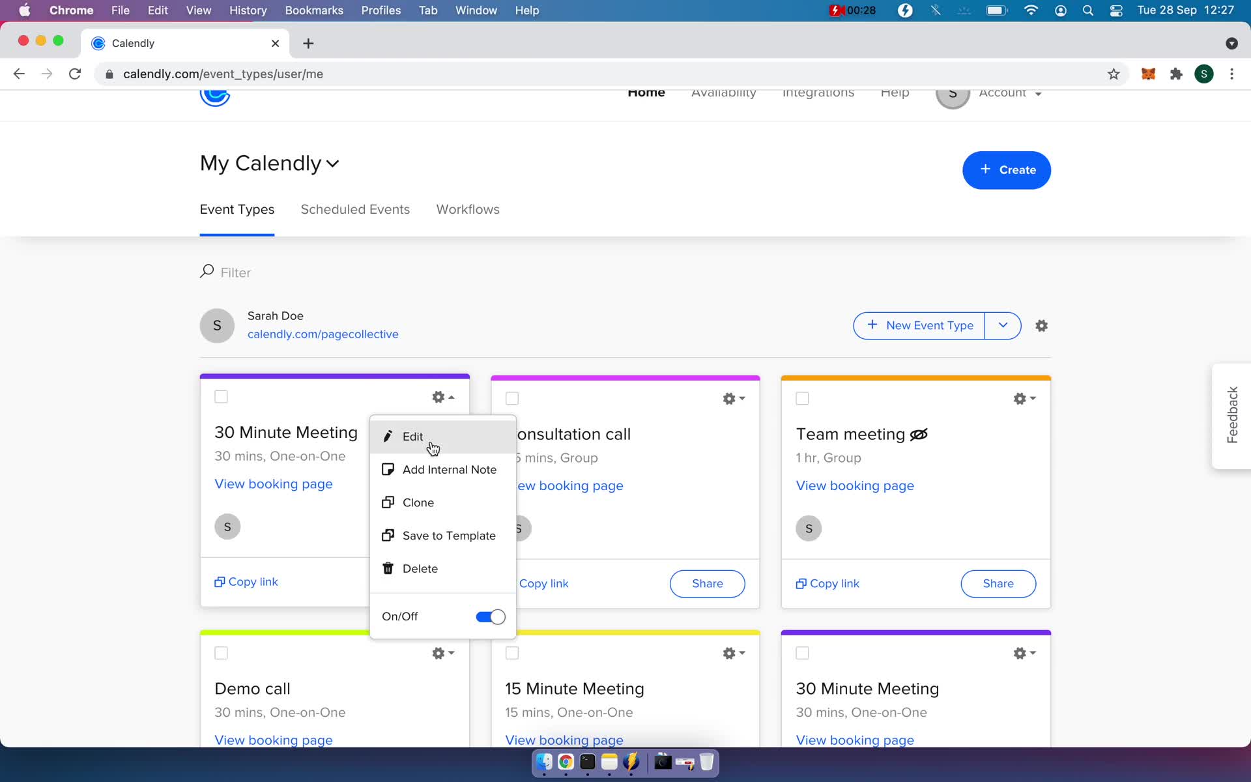The width and height of the screenshot is (1251, 782).
Task: Click Chrome profile avatar S
Action: [x=1204, y=74]
